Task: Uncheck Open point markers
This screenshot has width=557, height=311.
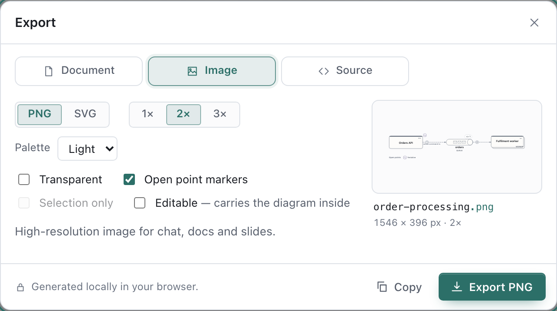Action: point(129,179)
